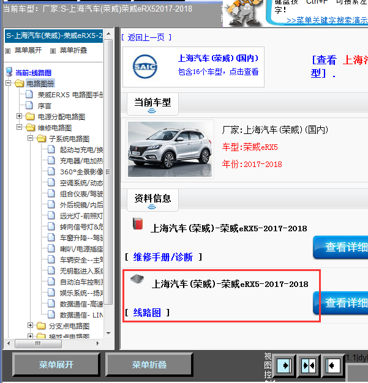Image resolution: width=368 pixels, height=383 pixels.
Task: Click 菜单展开 text link in tree panel
Action: coord(28,50)
